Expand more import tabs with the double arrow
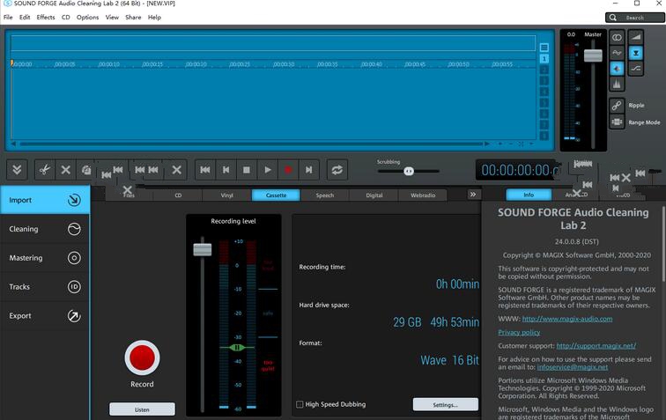Image resolution: width=666 pixels, height=420 pixels. (473, 195)
